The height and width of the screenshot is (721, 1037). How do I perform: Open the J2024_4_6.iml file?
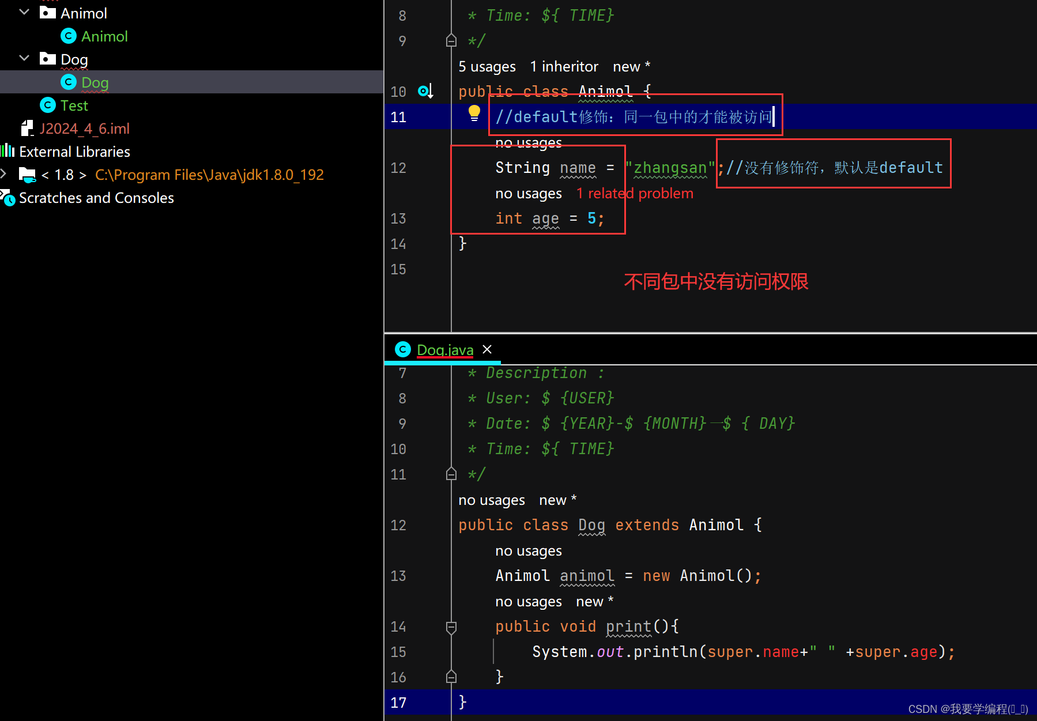pyautogui.click(x=84, y=129)
